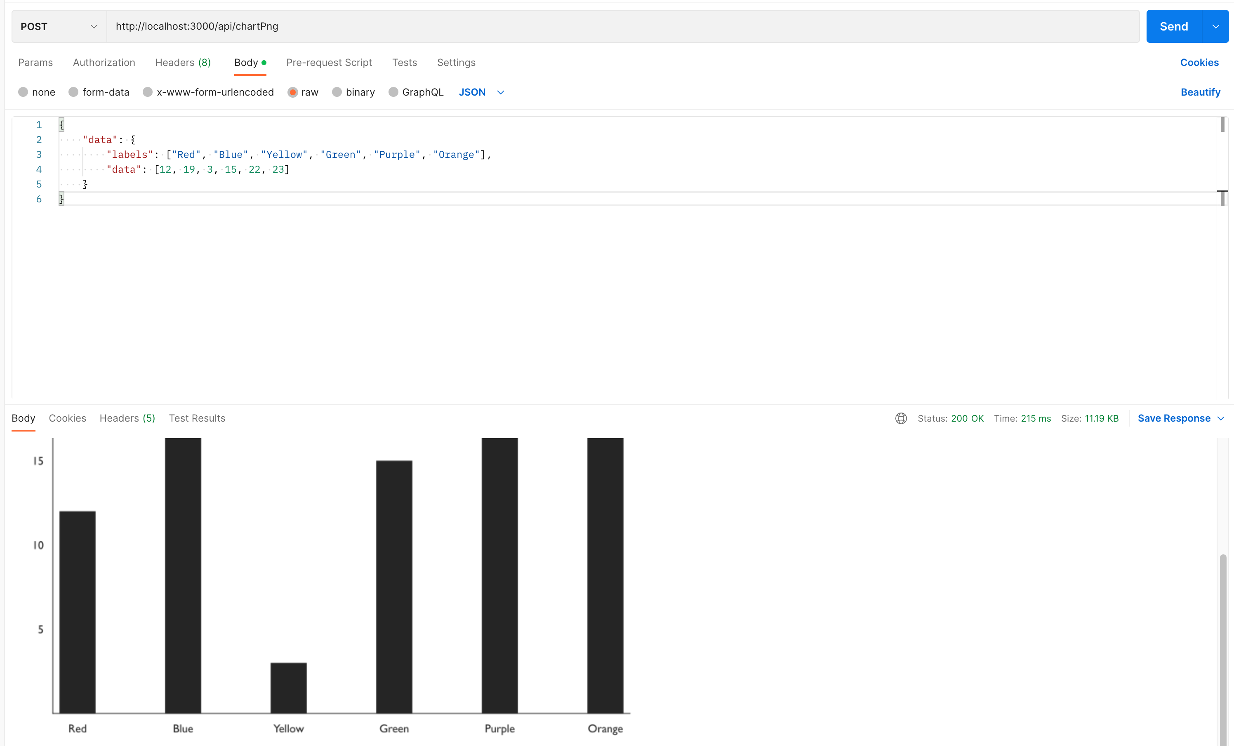Image resolution: width=1234 pixels, height=746 pixels.
Task: Select the none body radio button
Action: (x=23, y=92)
